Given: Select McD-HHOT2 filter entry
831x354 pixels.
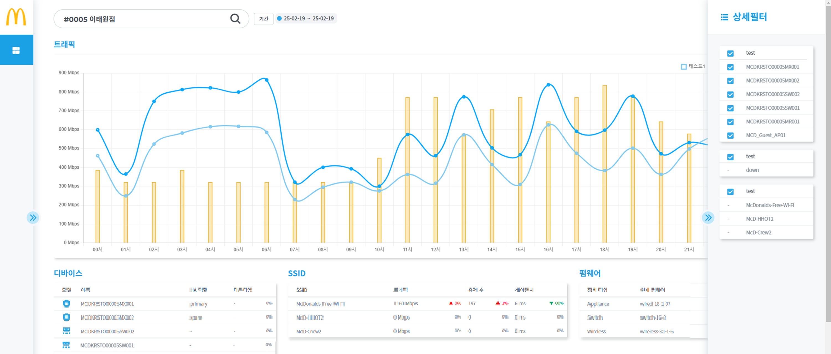Looking at the screenshot, I should point(759,219).
